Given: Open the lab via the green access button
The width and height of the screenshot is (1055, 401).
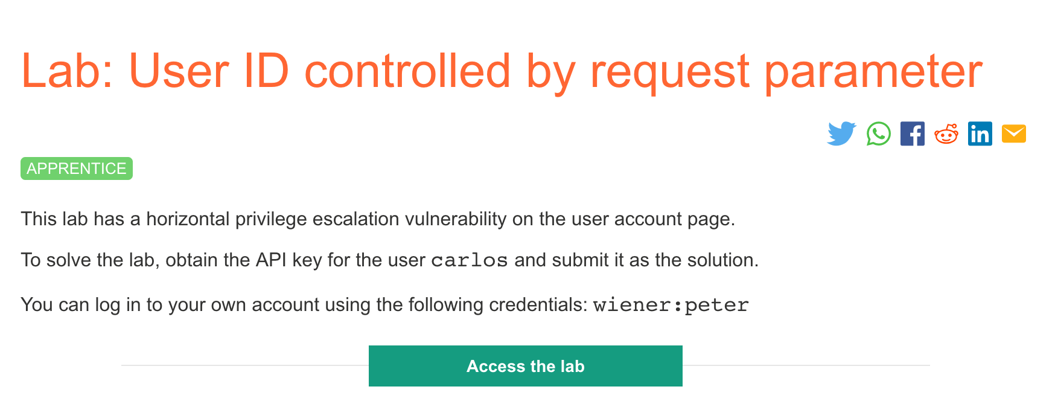Looking at the screenshot, I should click(525, 366).
